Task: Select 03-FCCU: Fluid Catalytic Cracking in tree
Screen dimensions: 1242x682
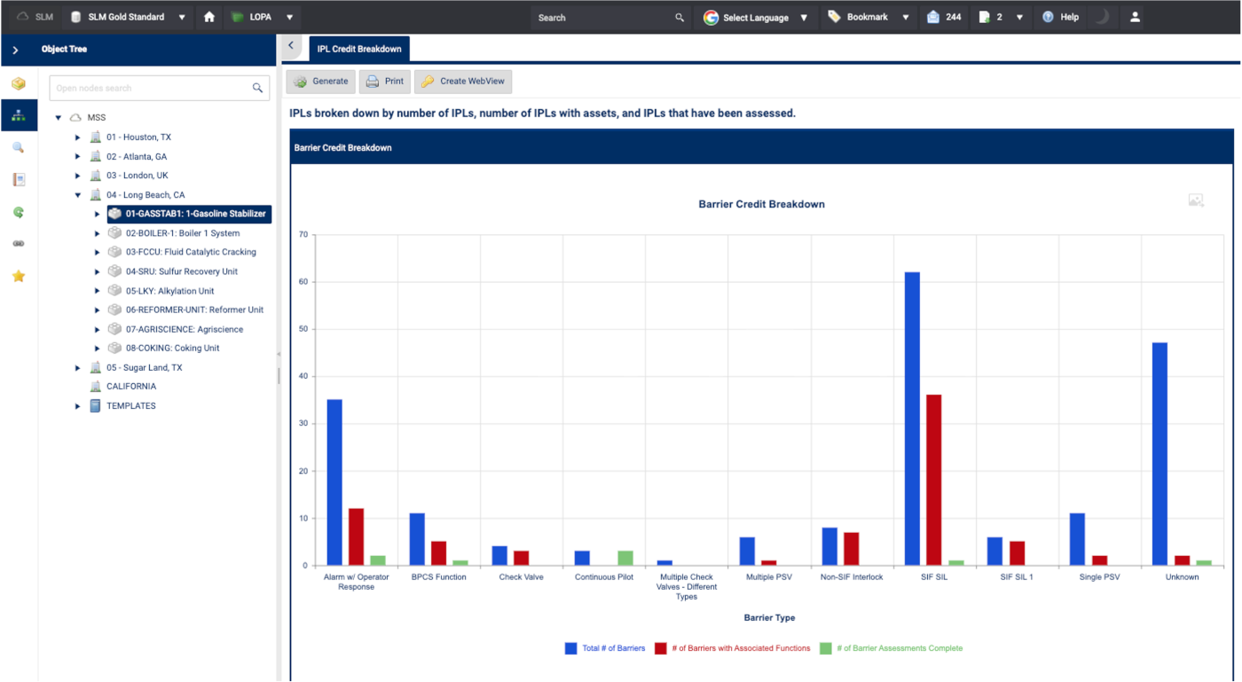Action: (190, 253)
